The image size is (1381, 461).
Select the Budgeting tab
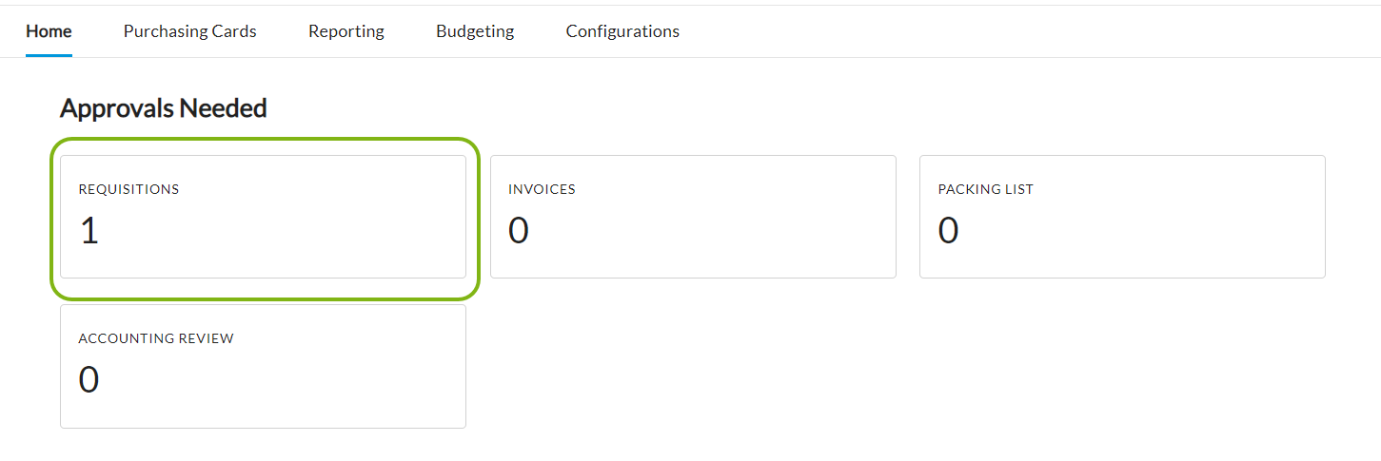coord(474,31)
